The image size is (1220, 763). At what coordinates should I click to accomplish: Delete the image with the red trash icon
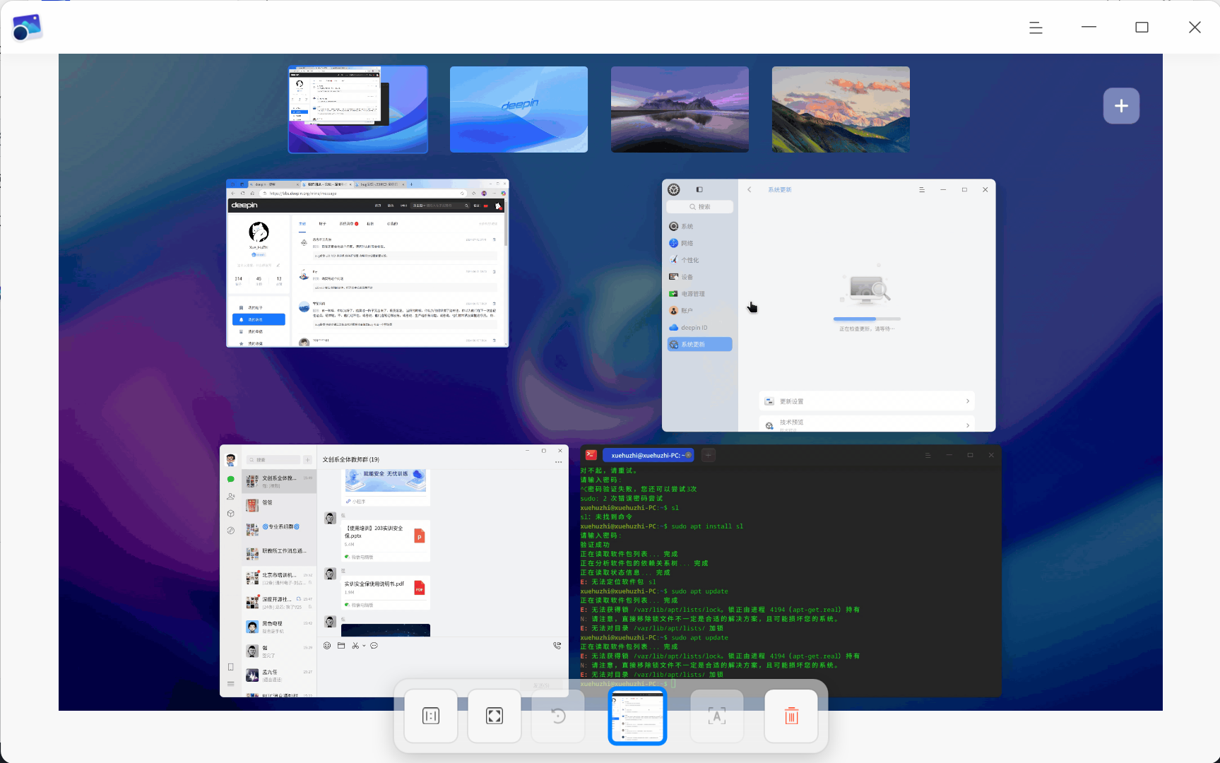(x=791, y=716)
